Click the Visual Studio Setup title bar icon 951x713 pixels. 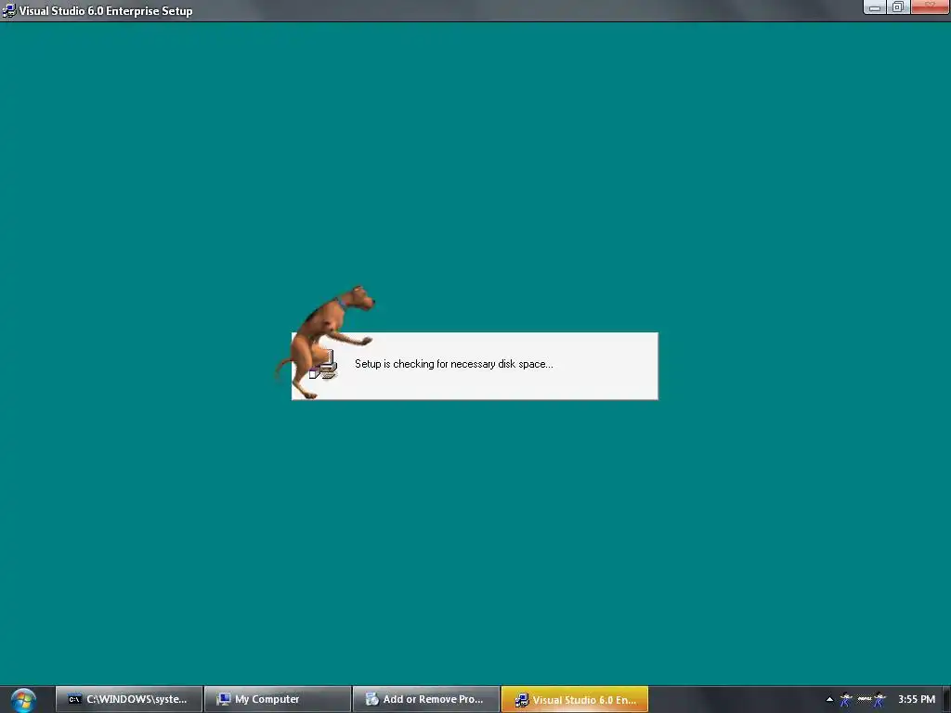coord(8,10)
